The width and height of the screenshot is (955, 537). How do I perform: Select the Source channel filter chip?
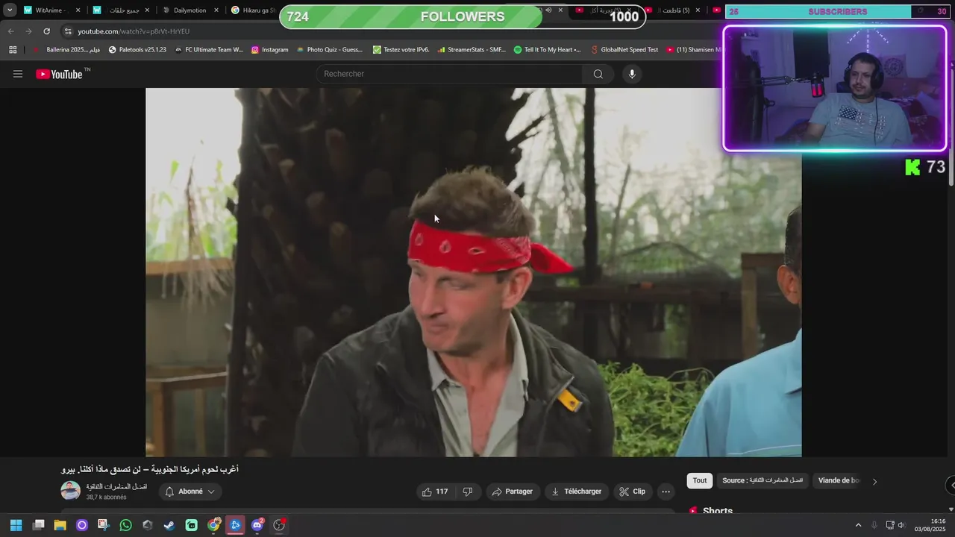tap(763, 480)
